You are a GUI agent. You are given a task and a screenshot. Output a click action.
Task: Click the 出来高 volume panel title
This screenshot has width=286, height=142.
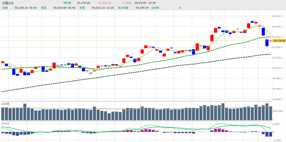[5, 104]
